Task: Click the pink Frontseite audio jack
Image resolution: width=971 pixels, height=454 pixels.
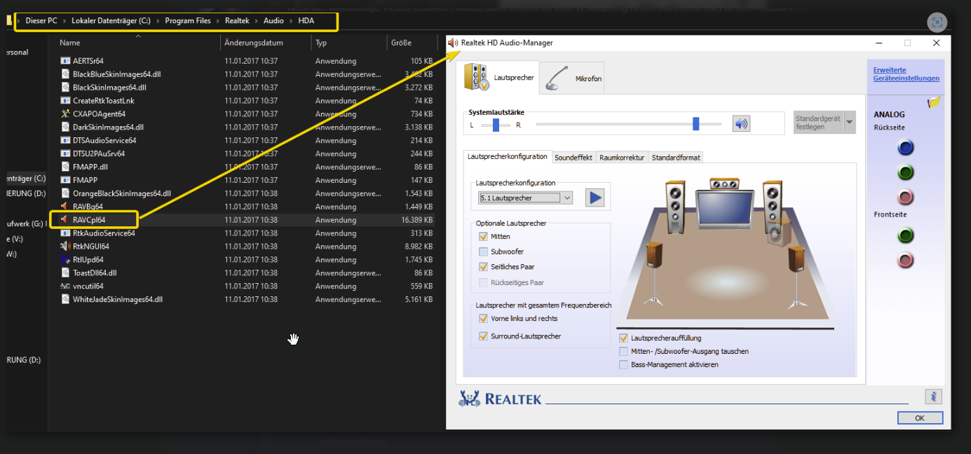Action: pos(906,261)
